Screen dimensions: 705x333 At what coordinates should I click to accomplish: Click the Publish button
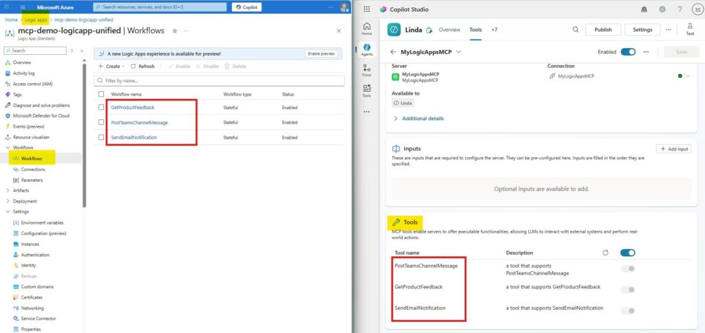click(x=603, y=30)
